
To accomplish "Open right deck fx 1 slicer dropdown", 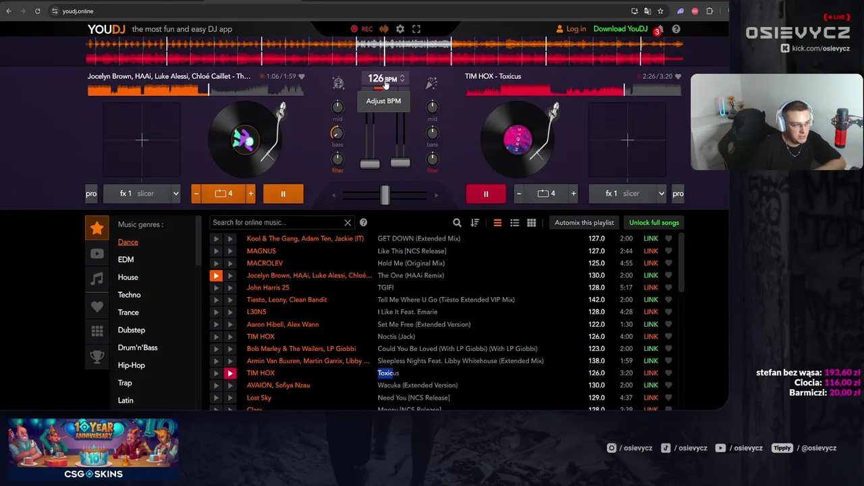I will pos(628,194).
